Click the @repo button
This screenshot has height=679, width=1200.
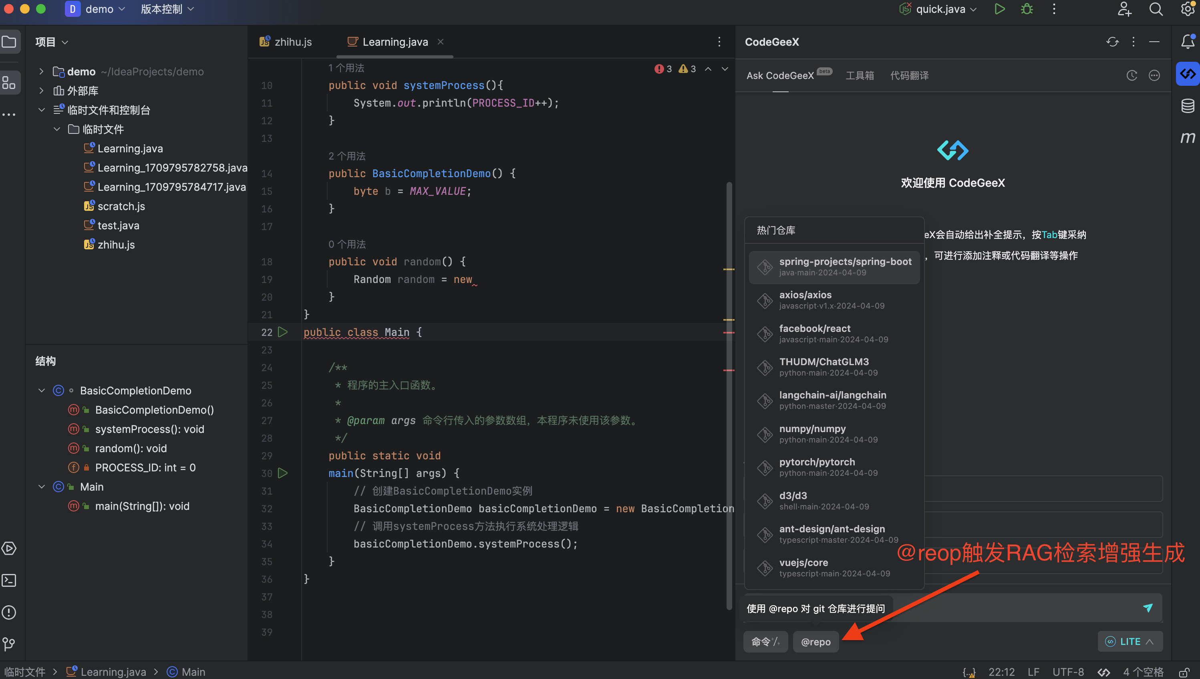815,642
